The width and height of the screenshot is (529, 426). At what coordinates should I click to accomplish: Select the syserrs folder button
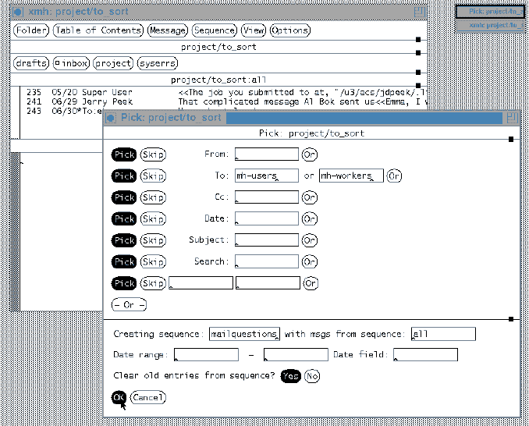tap(157, 63)
